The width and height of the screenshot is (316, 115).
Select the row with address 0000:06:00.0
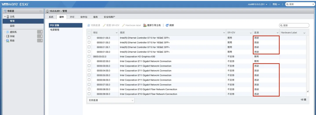196,80
